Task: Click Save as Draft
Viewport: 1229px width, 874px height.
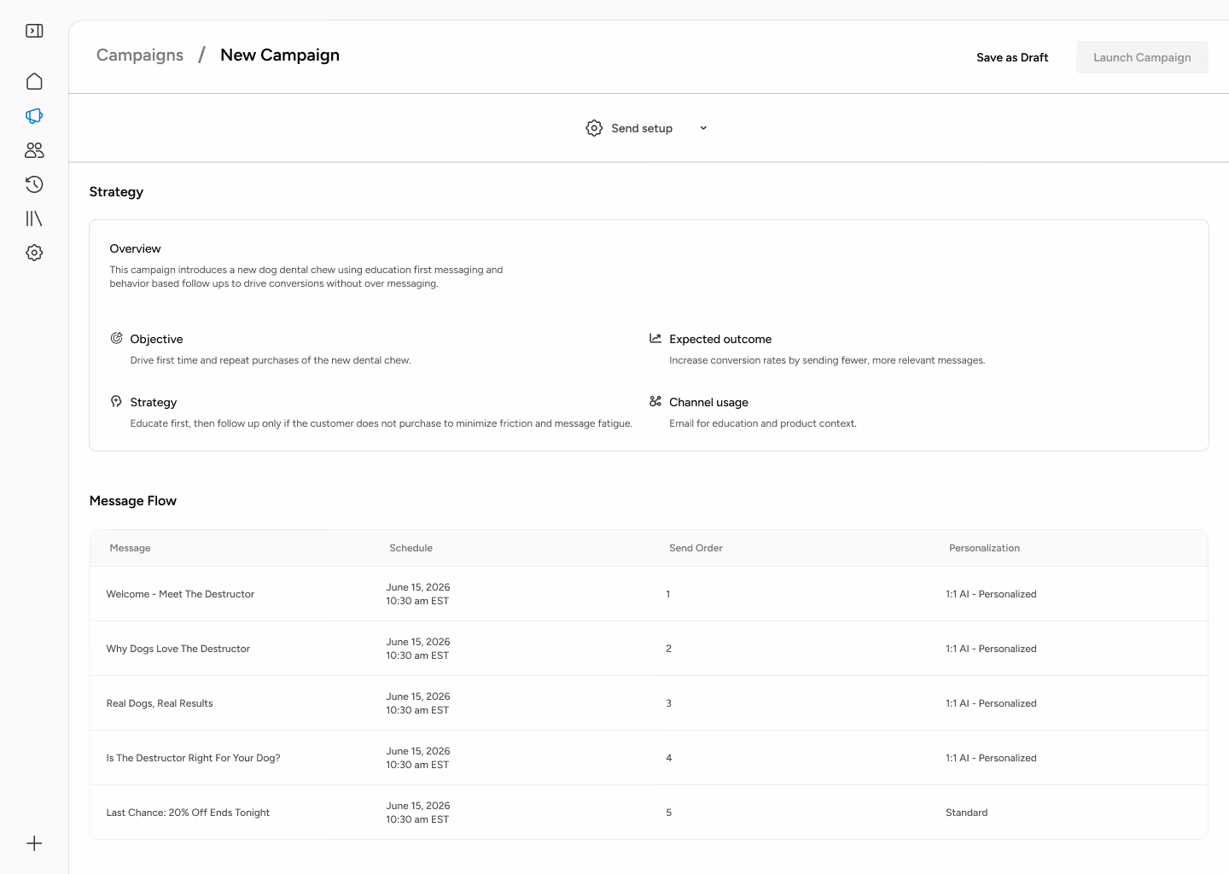Action: click(x=1012, y=57)
